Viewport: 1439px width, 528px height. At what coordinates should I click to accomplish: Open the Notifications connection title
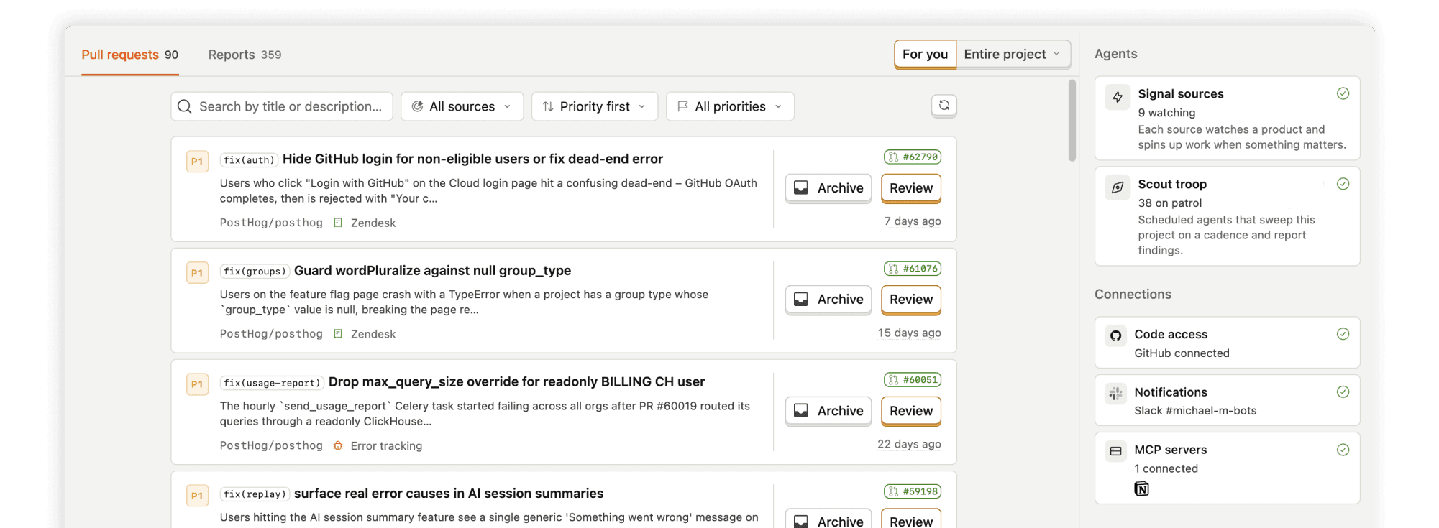1171,392
